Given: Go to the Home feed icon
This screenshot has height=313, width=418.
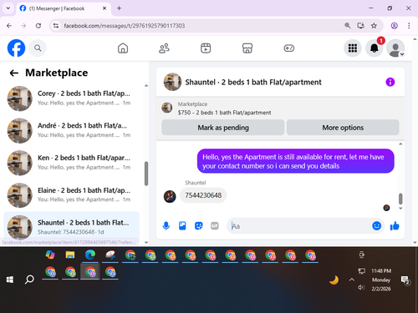Looking at the screenshot, I should click(123, 48).
